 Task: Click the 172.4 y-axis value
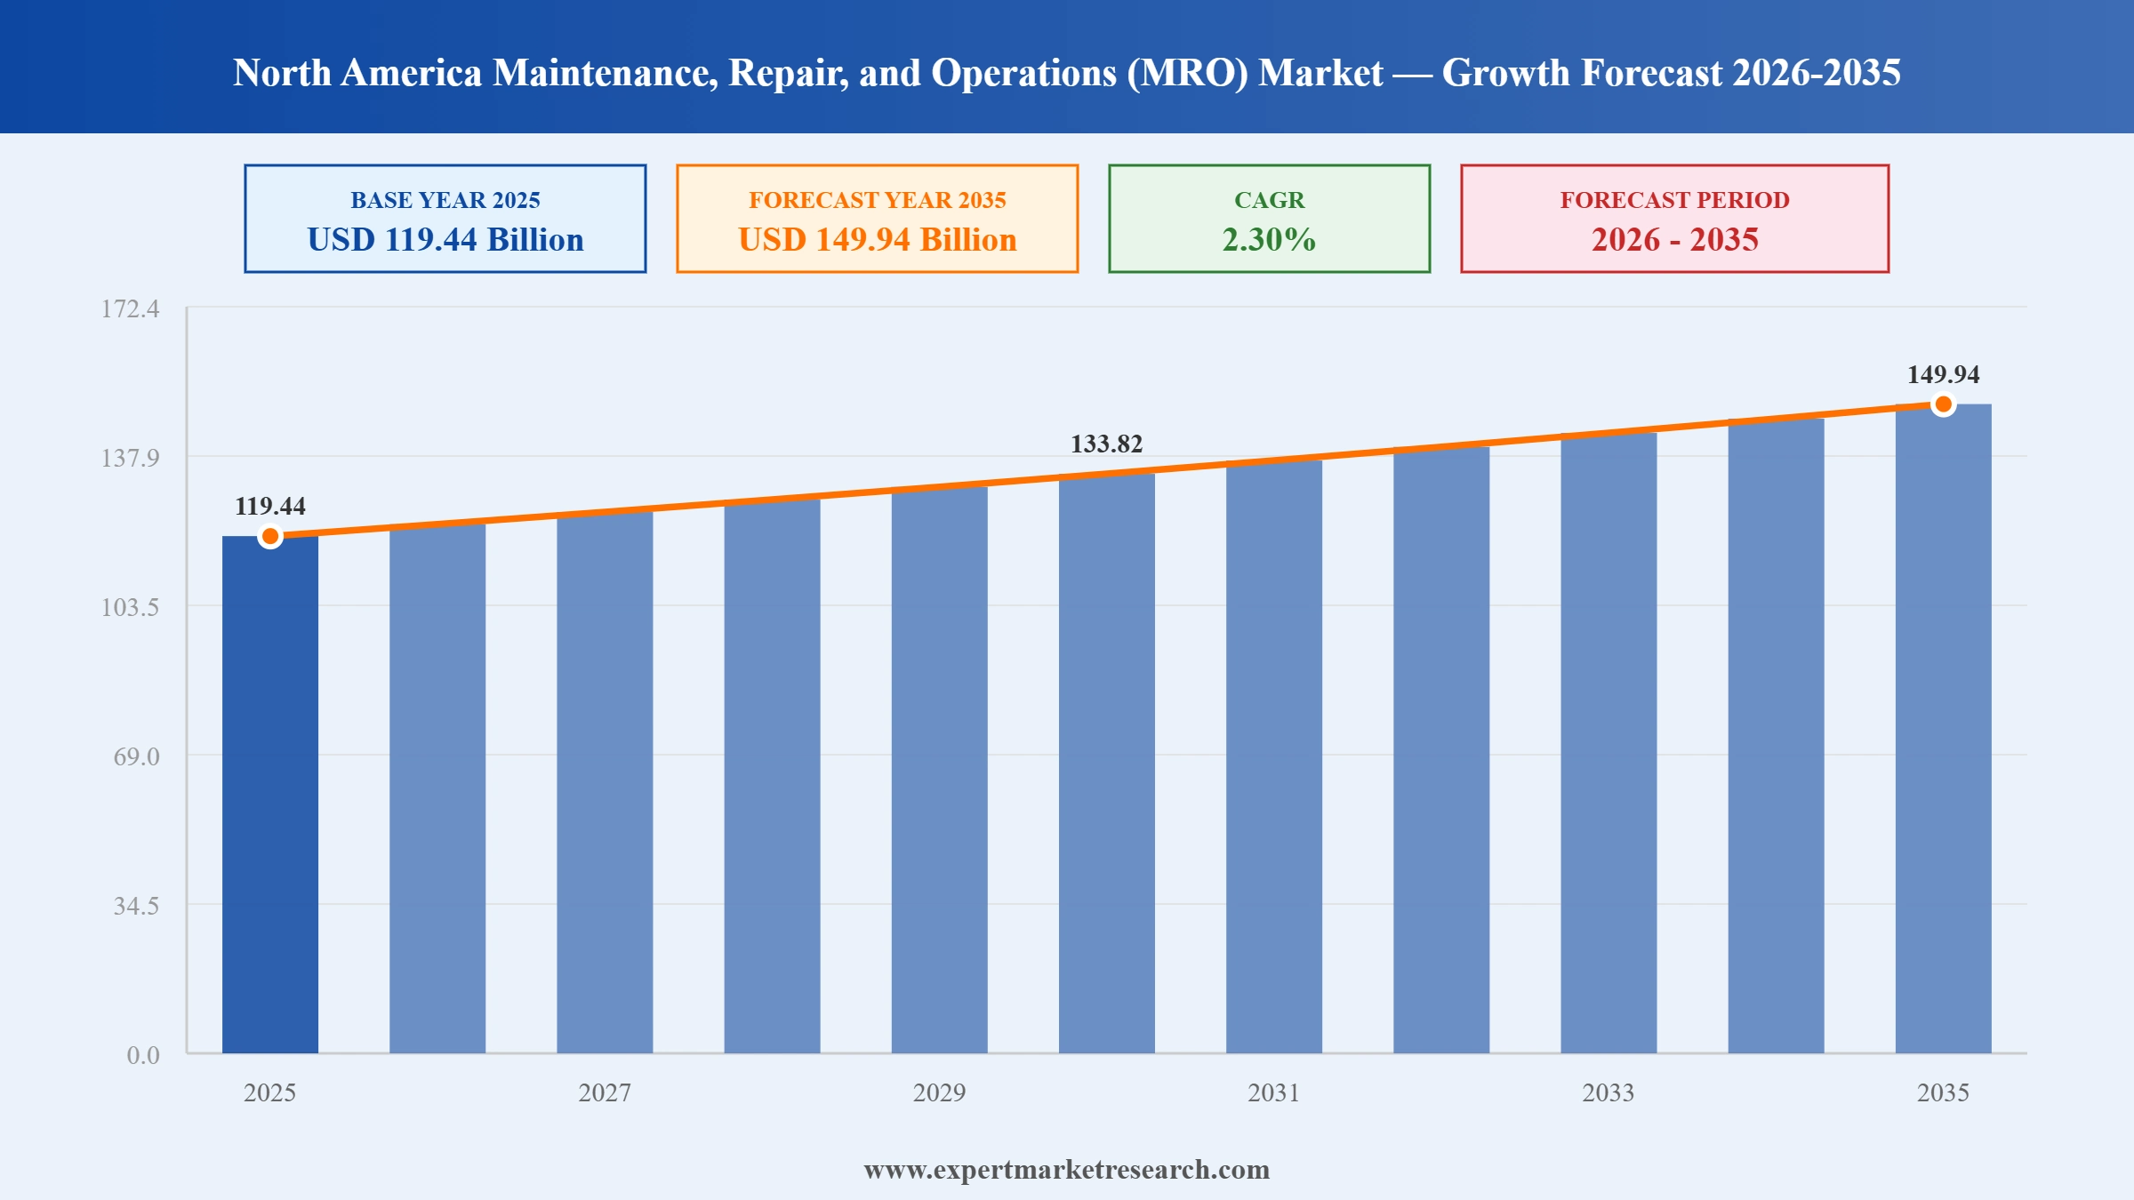(x=131, y=308)
